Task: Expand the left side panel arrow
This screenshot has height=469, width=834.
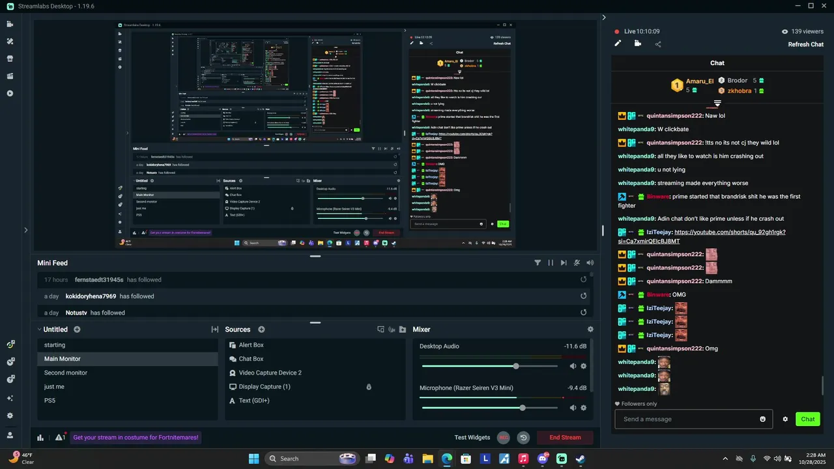Action: [x=25, y=230]
